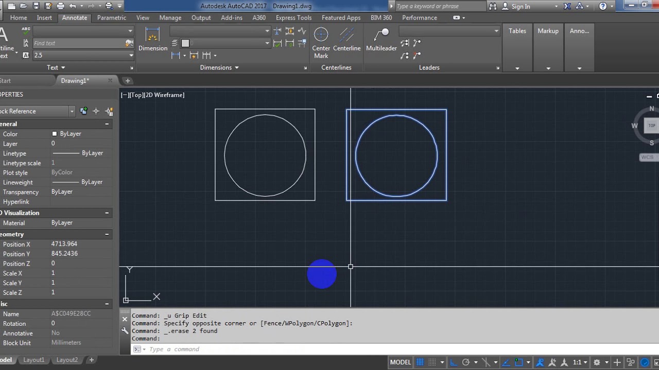Activate the Multileader tool
Viewport: 659px width, 370px height.
(381, 40)
